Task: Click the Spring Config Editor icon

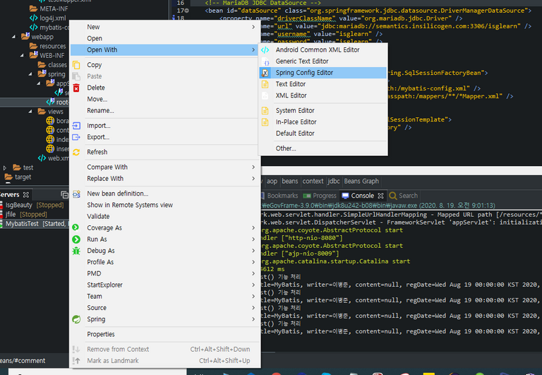Action: (x=265, y=73)
